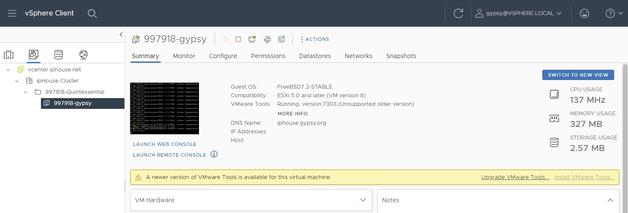Open the Storage inventory view icon

[59, 55]
